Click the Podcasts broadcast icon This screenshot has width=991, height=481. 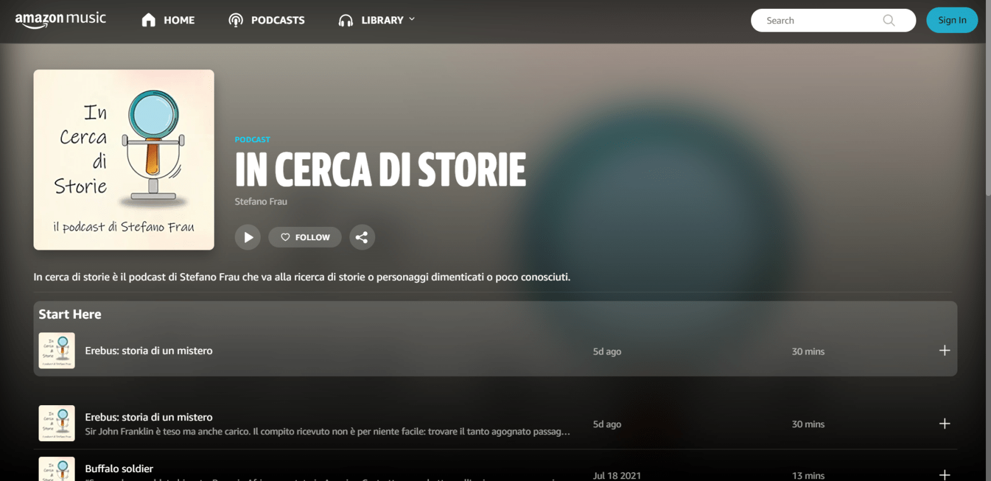(235, 20)
